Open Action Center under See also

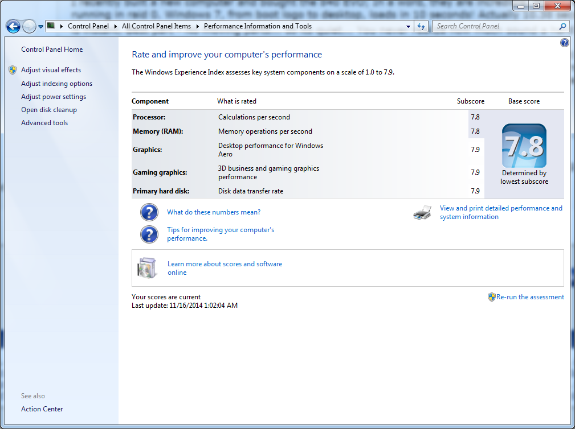click(42, 409)
